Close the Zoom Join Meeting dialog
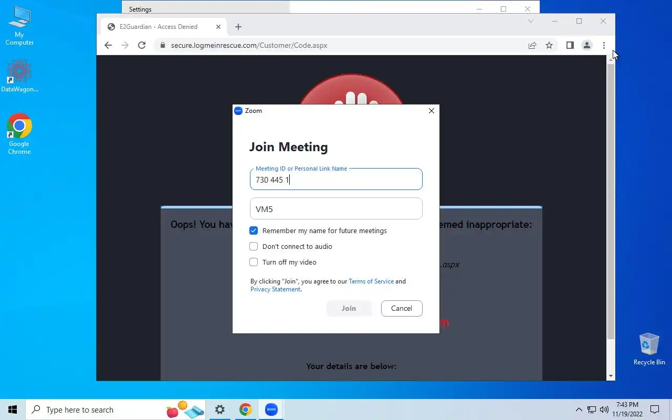This screenshot has width=672, height=420. 432,111
